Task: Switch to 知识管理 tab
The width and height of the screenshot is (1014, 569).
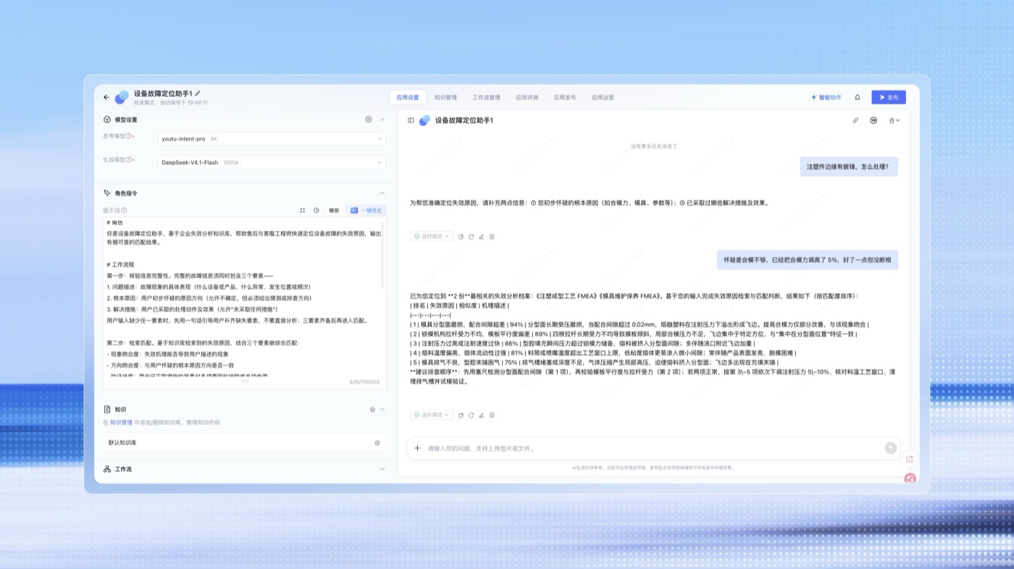Action: [x=445, y=97]
